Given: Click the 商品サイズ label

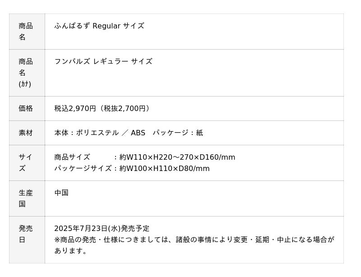Looking at the screenshot, I should click(x=72, y=157).
